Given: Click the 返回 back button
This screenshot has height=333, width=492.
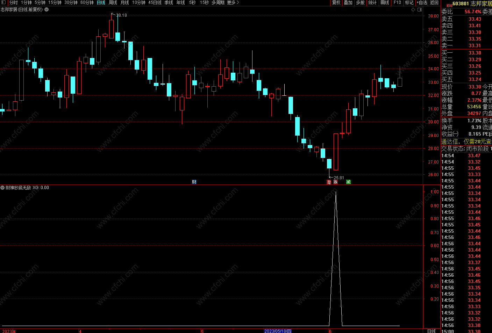Looking at the screenshot, I should click(434, 2).
